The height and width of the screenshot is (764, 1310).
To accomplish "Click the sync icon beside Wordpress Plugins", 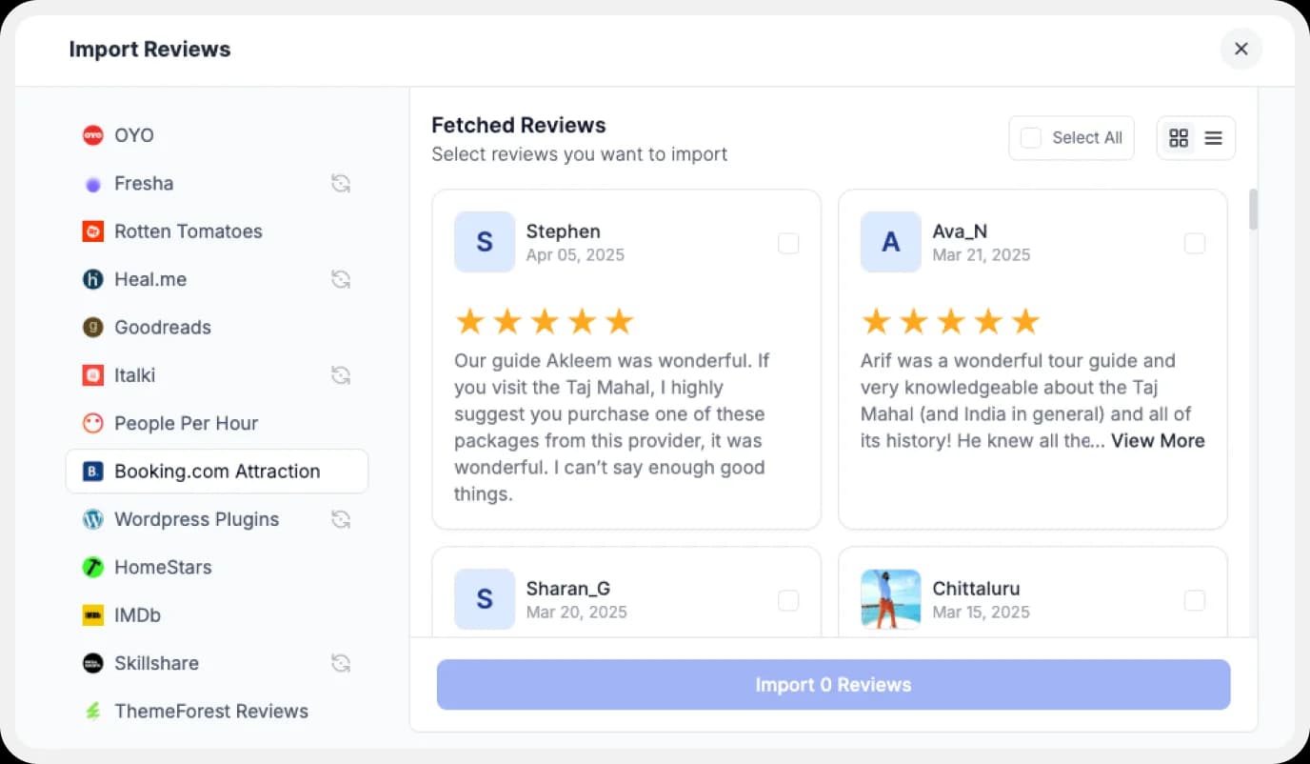I will (x=341, y=519).
